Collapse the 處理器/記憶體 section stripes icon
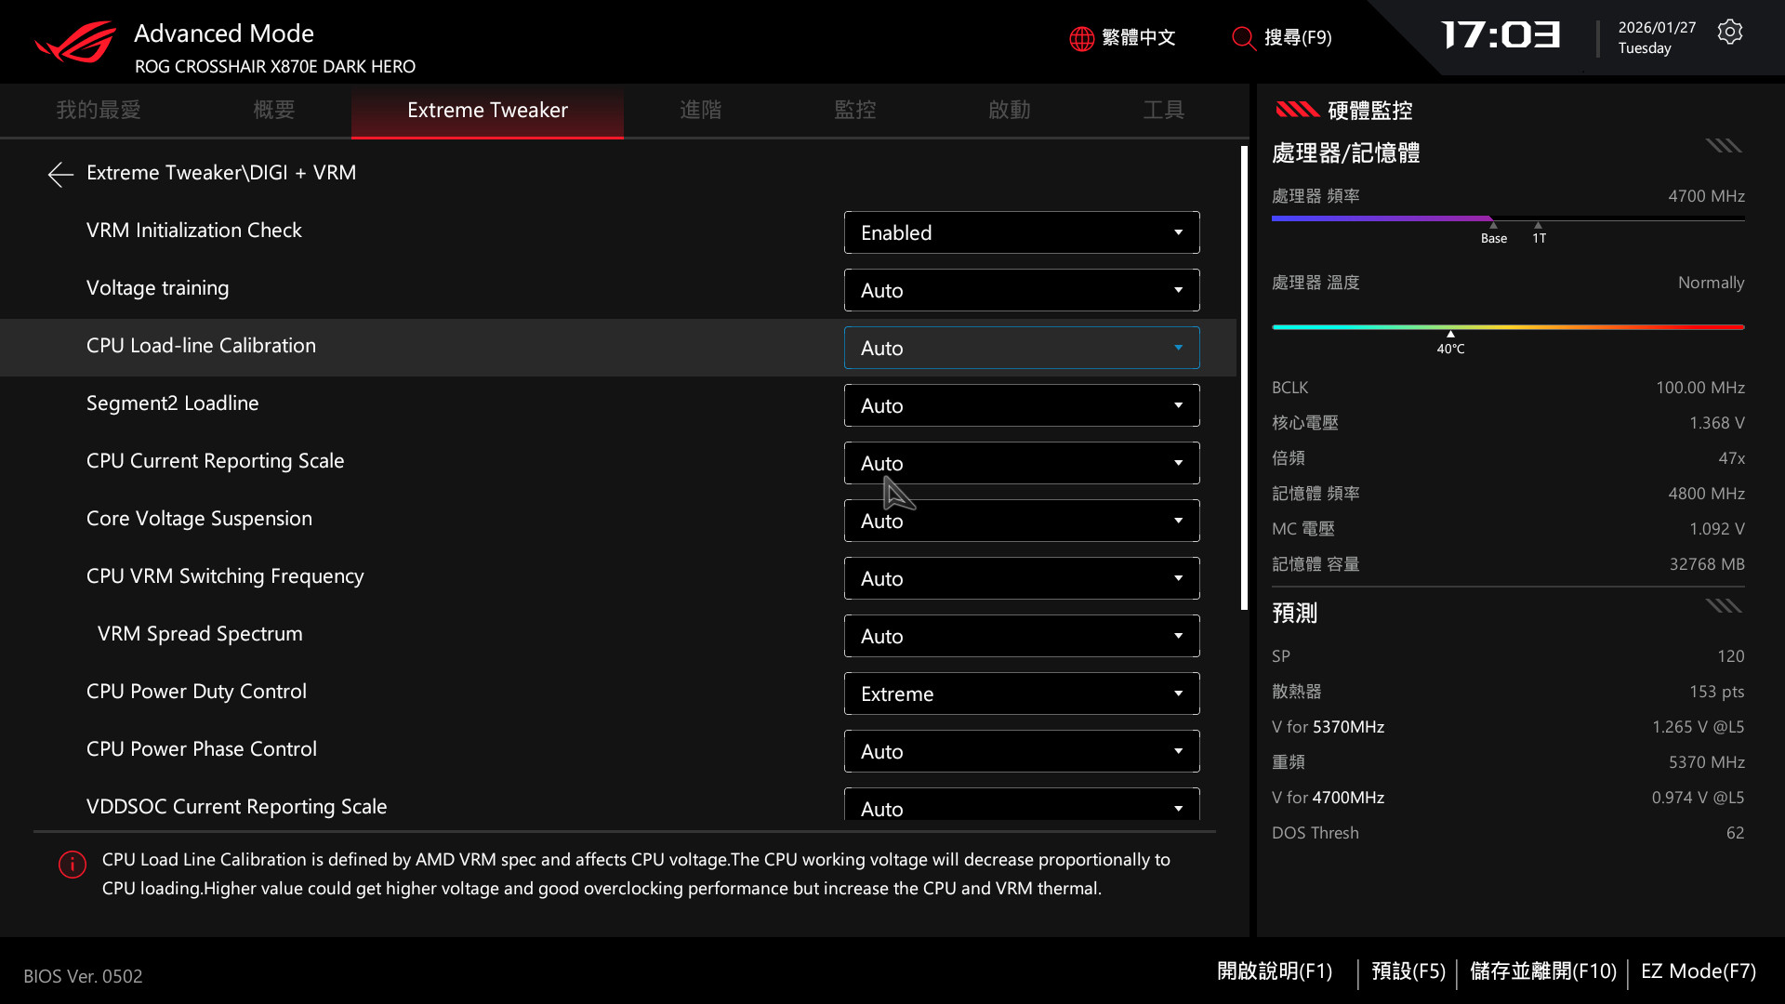Image resolution: width=1785 pixels, height=1004 pixels. [x=1723, y=146]
